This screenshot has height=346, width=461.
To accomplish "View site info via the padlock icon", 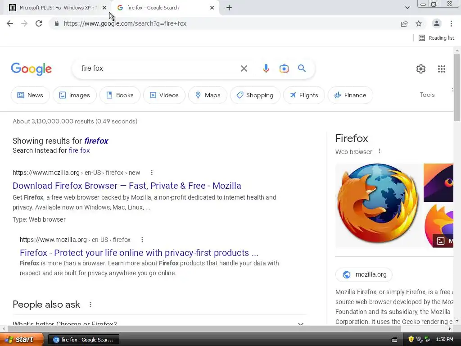I will [x=57, y=23].
